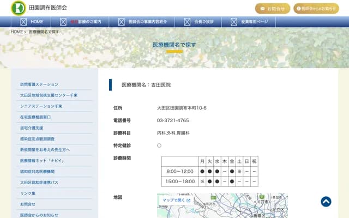
Task: Go to HOME via breadcrumb link
Action: click(x=17, y=32)
